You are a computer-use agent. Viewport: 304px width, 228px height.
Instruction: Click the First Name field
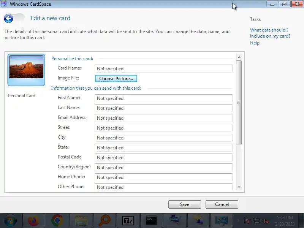pyautogui.click(x=163, y=98)
